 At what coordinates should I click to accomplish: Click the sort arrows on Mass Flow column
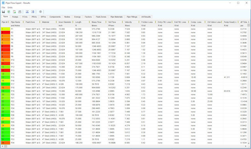106,22
